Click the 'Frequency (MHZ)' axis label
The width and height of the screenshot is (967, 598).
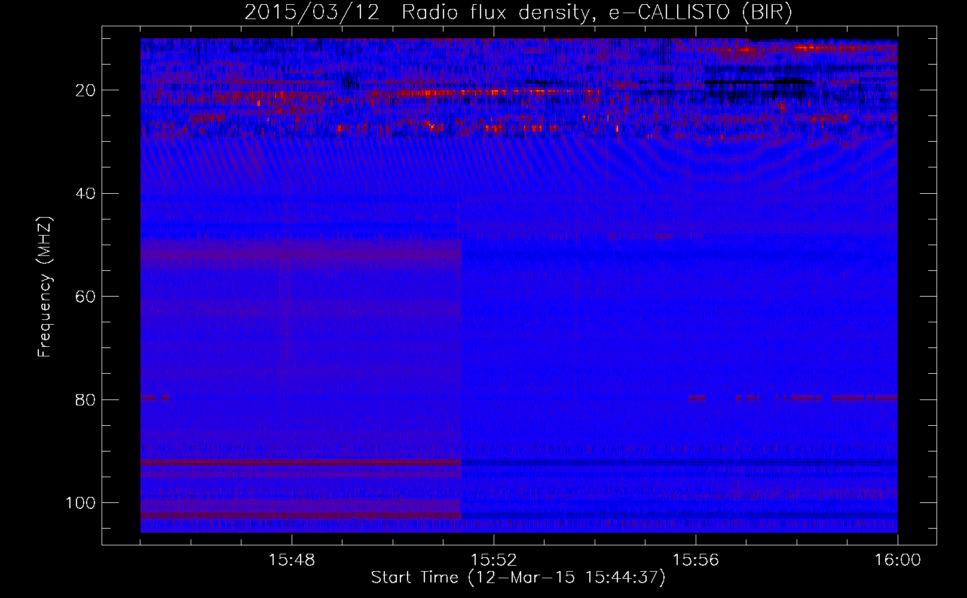pyautogui.click(x=45, y=287)
